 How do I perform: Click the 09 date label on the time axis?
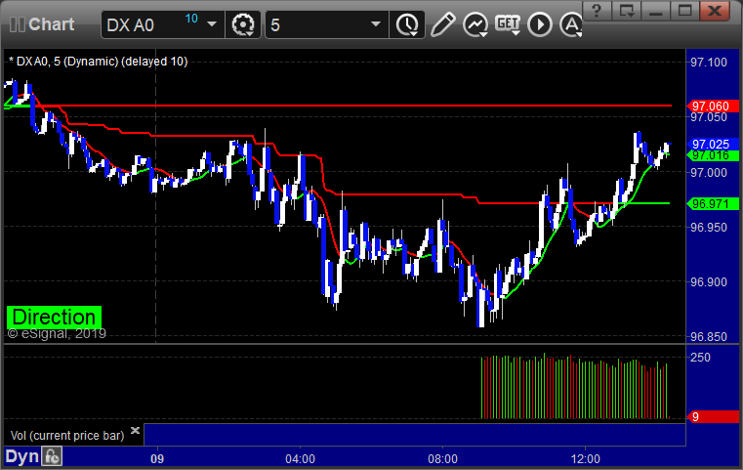(157, 459)
